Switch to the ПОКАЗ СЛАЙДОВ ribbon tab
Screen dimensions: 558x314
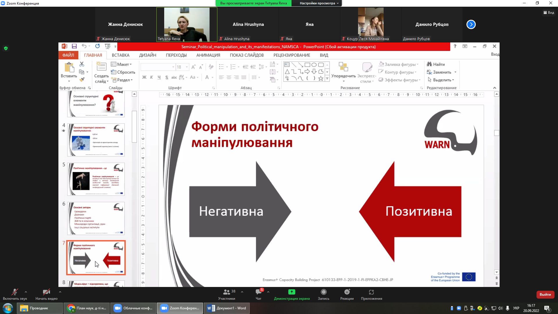(247, 55)
